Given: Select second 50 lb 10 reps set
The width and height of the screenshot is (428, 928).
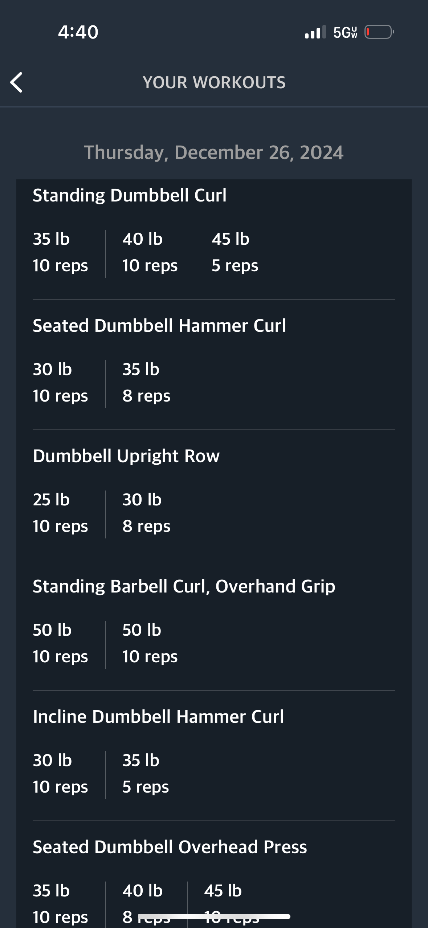Looking at the screenshot, I should point(150,643).
